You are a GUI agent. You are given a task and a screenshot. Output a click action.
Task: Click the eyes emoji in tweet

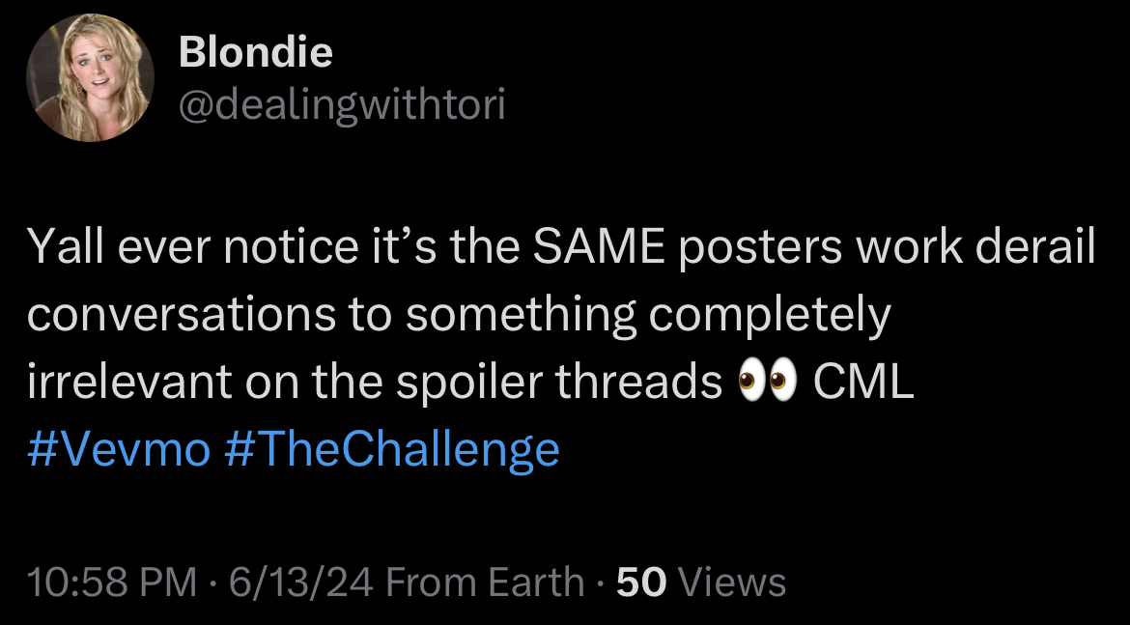[768, 381]
